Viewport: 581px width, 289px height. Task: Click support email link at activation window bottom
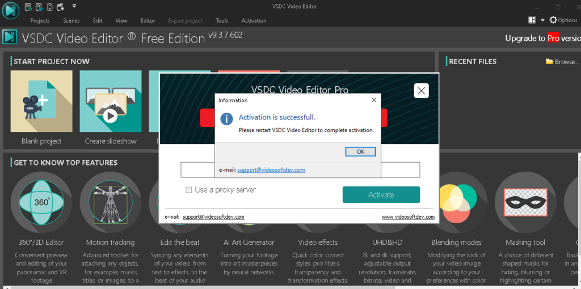213,217
